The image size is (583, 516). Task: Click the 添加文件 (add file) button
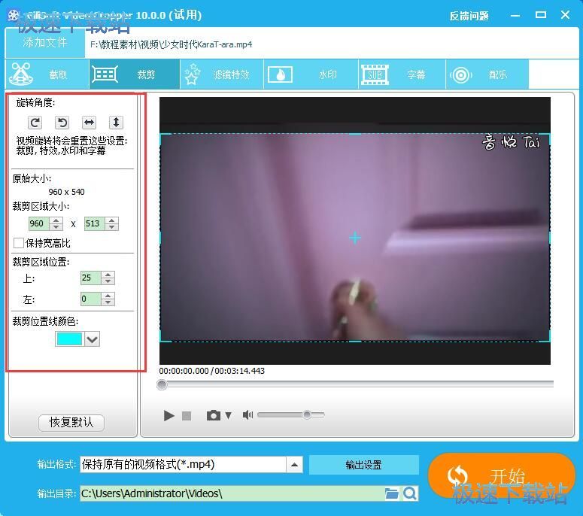45,42
